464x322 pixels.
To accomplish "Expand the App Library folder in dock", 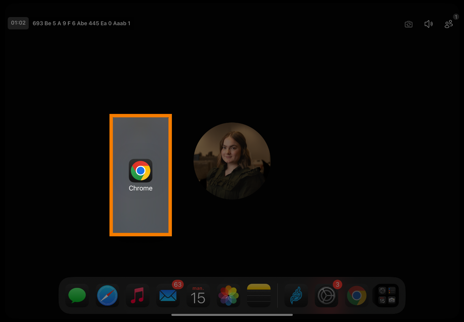I will point(387,295).
